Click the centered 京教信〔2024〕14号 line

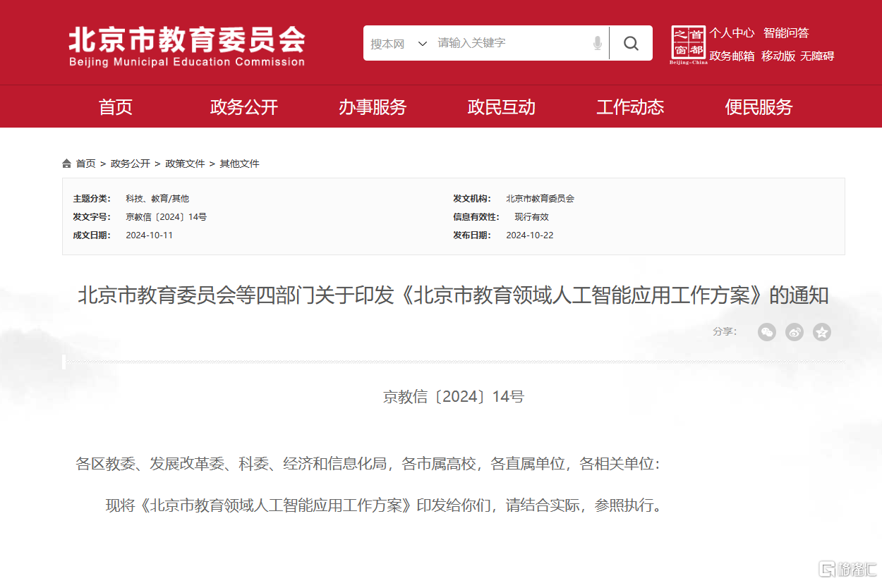[x=454, y=397]
